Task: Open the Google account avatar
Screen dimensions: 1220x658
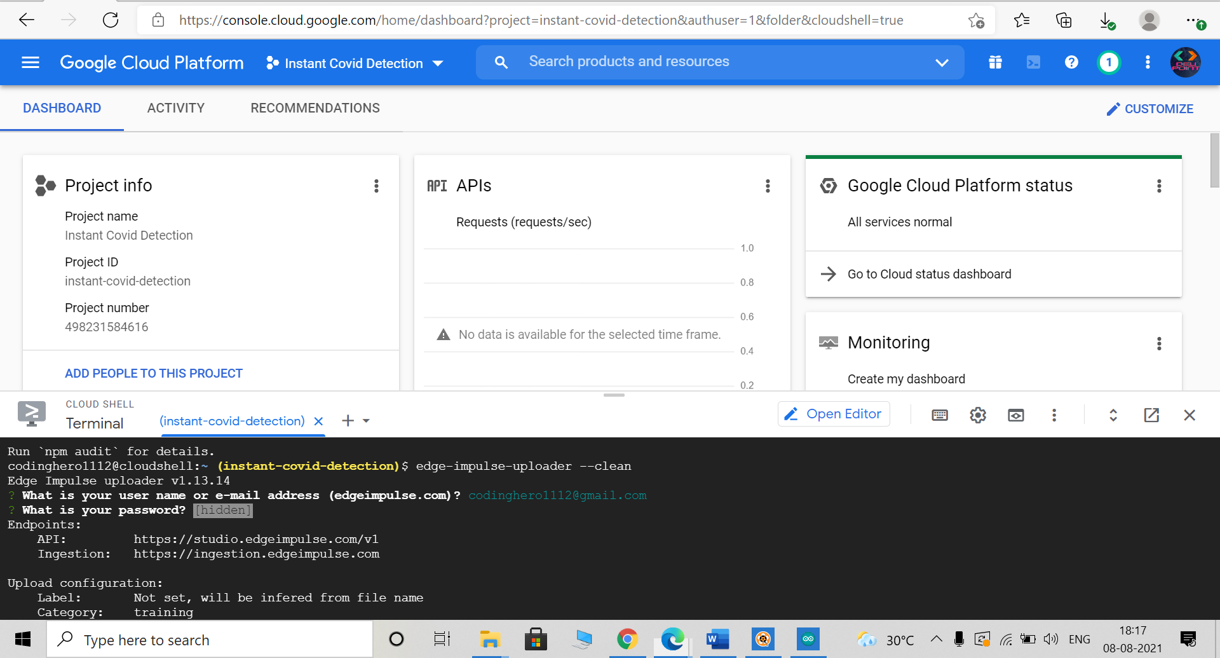Action: [1186, 62]
